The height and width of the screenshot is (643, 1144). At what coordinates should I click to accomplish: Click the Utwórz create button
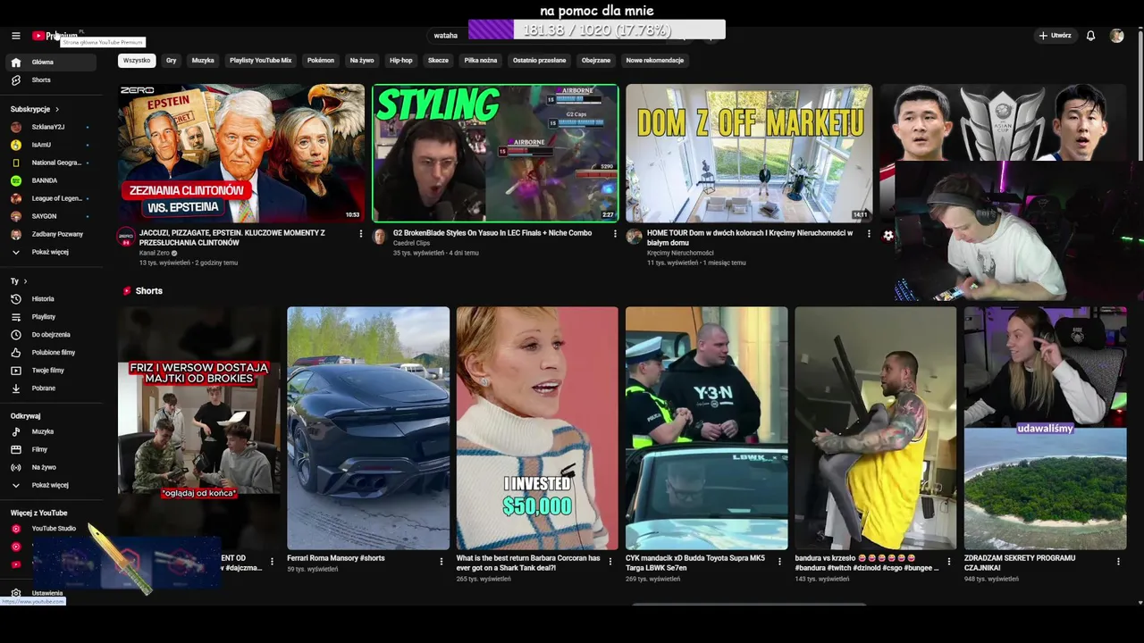pos(1055,36)
